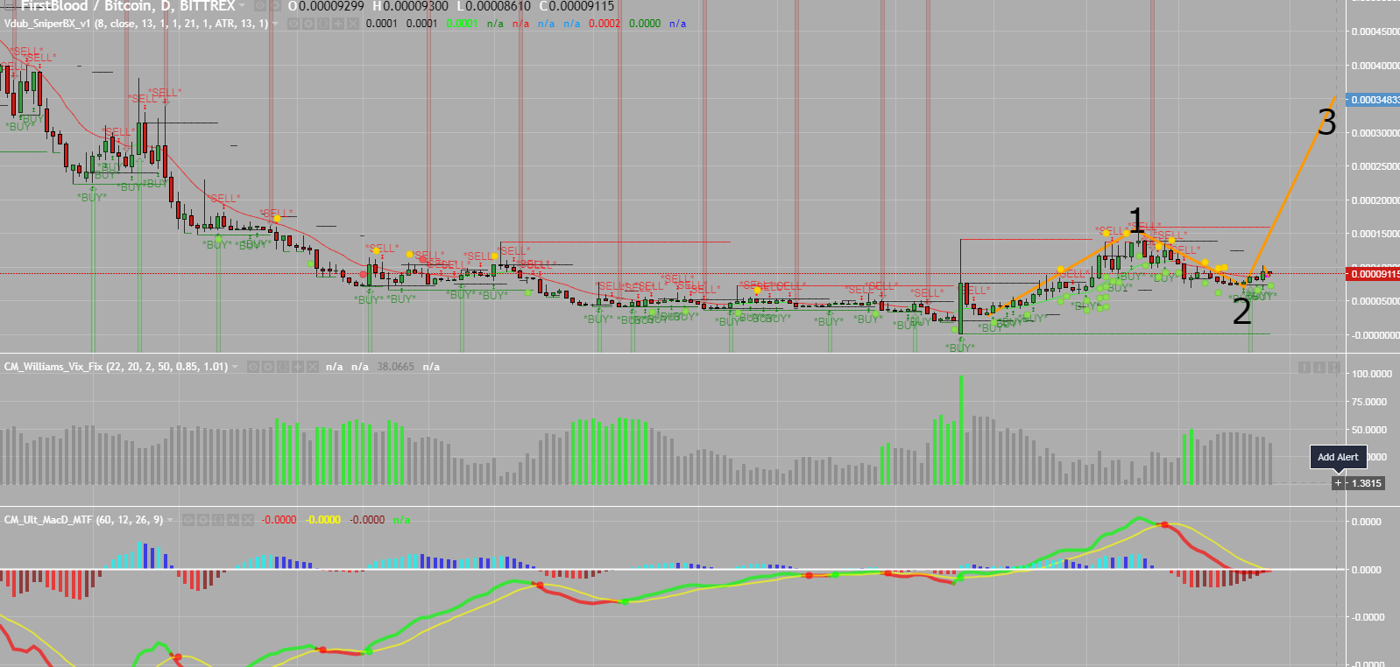Expand CM_Williams_Vix_Fix legend dropdown arrow
This screenshot has width=1400, height=667.
coord(235,367)
